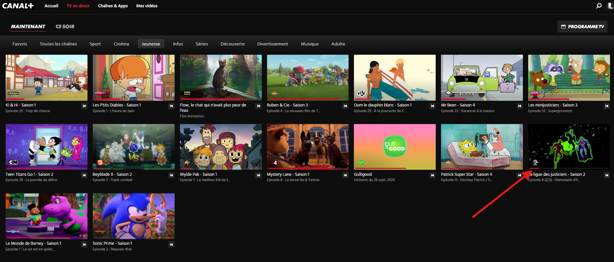Show Toutes les chaînes
This screenshot has height=262, width=614.
point(58,44)
